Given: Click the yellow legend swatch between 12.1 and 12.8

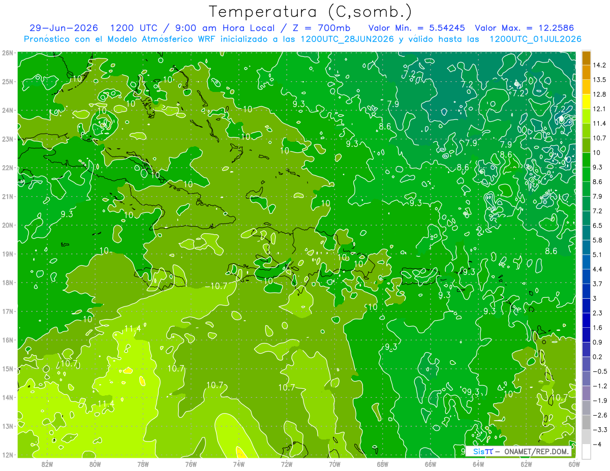Looking at the screenshot, I should pyautogui.click(x=586, y=102).
